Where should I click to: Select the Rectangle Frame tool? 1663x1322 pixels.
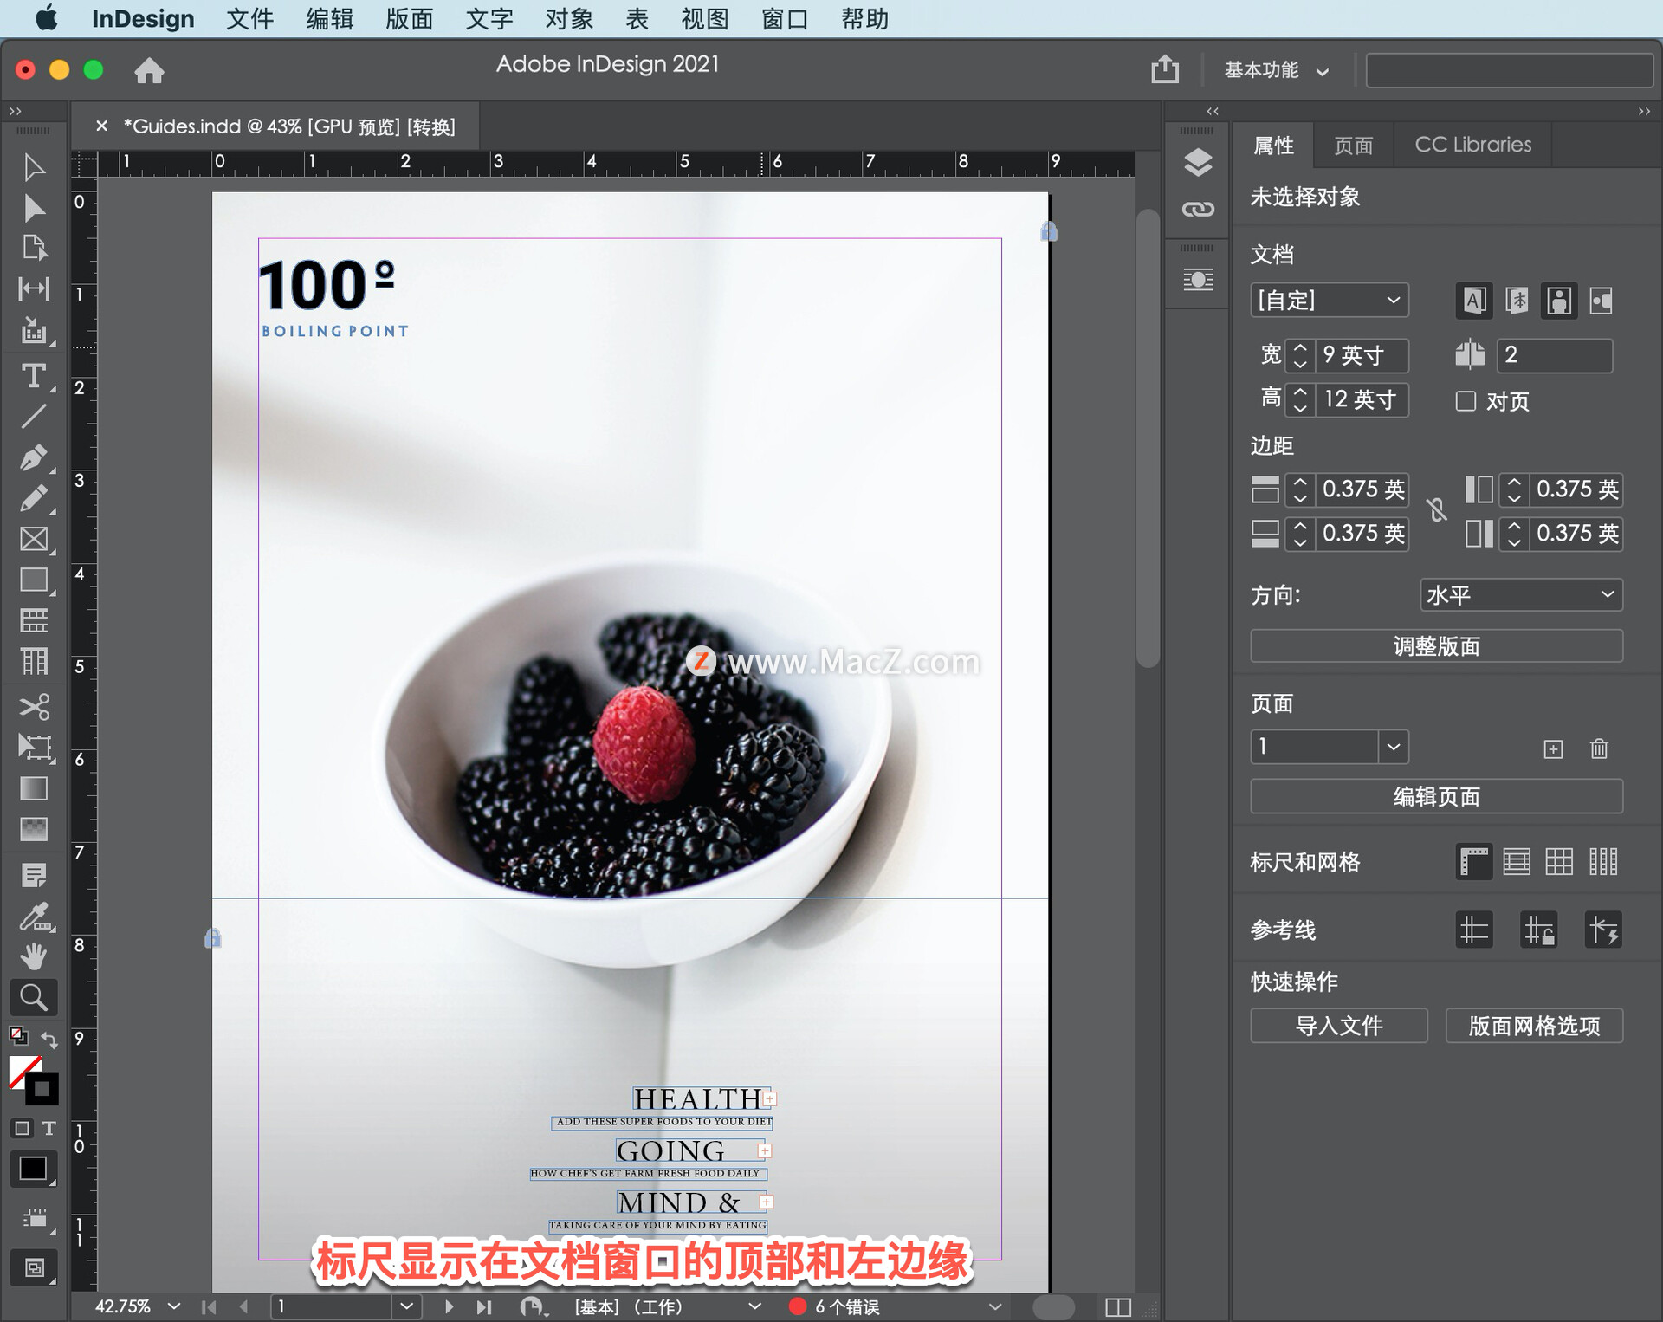click(x=35, y=539)
